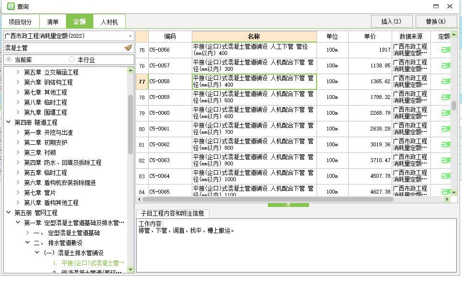Select the 本行业 radio button
The width and height of the screenshot is (462, 282).
72,59
